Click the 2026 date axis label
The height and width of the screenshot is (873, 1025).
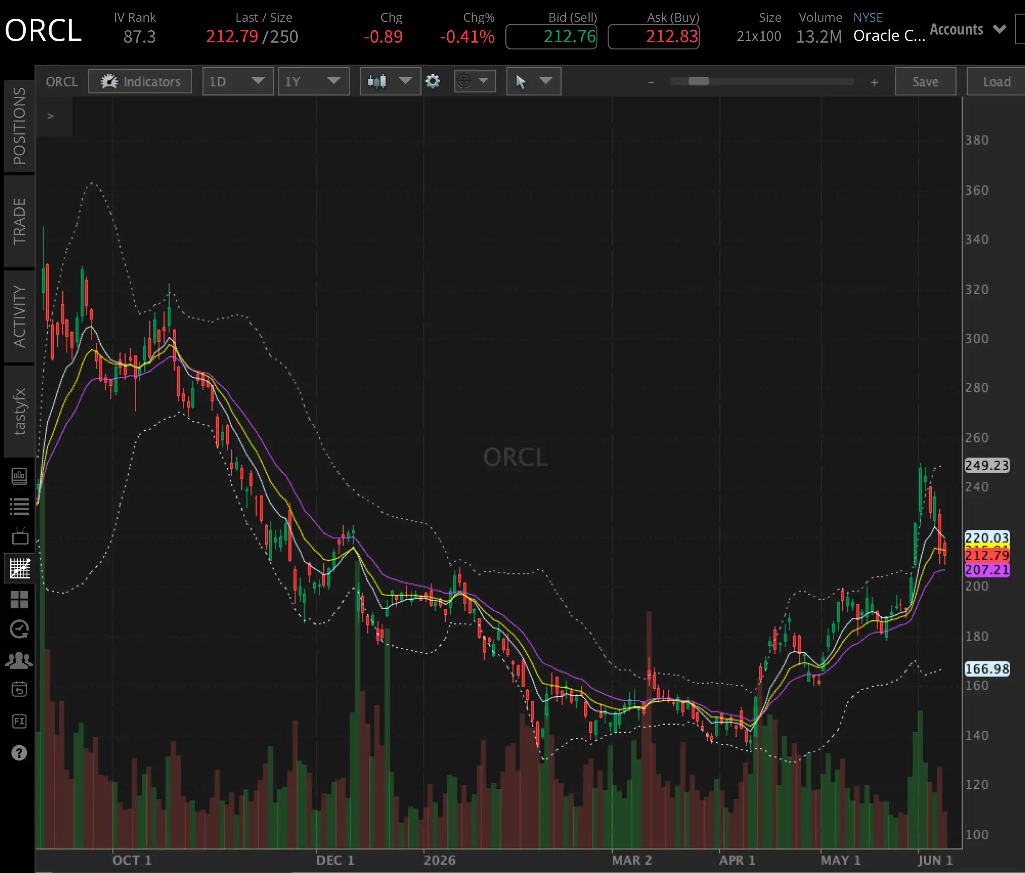tap(439, 860)
